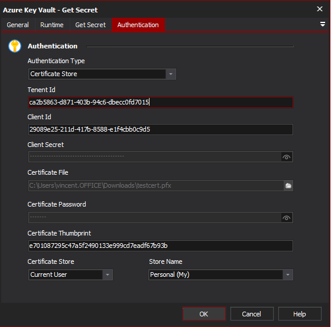Screen dimensions: 331x327
Task: Open Help for this action
Action: pyautogui.click(x=300, y=314)
